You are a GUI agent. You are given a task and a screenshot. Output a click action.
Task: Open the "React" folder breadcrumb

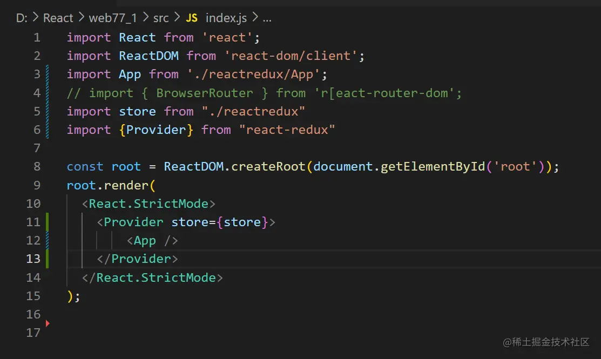coord(58,18)
